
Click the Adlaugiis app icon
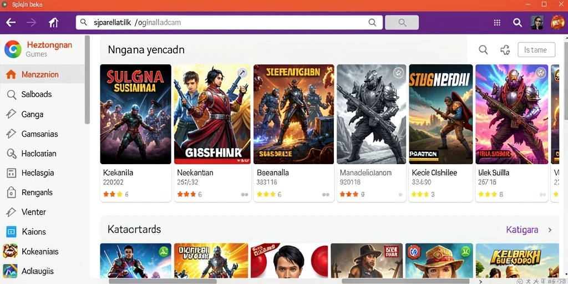click(x=10, y=271)
